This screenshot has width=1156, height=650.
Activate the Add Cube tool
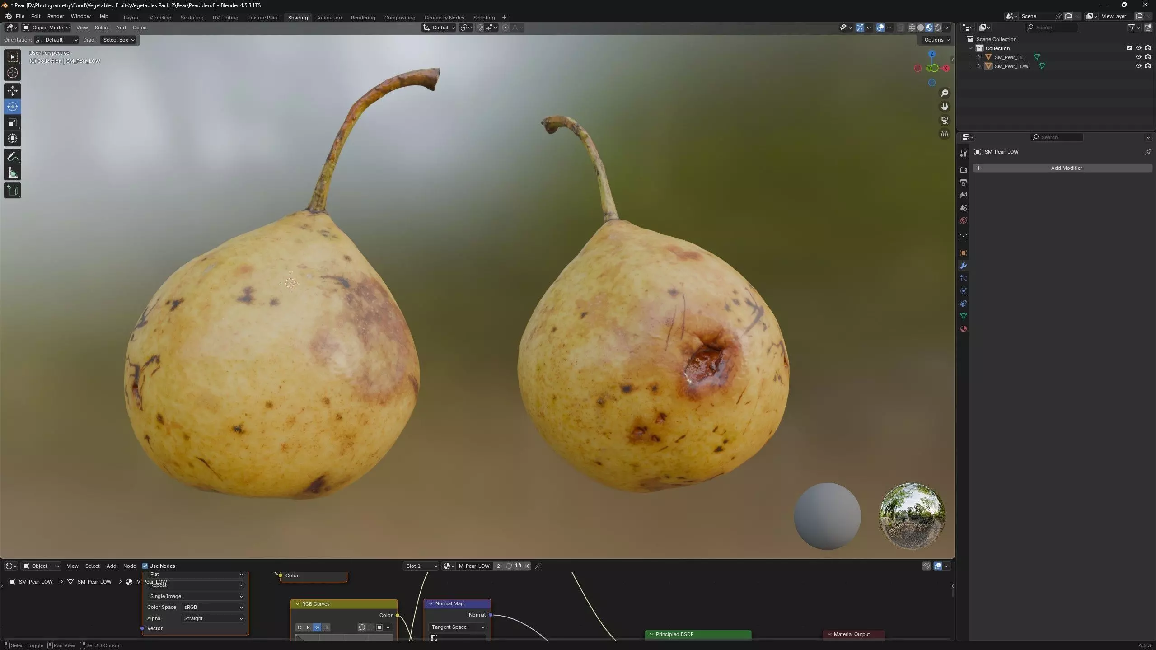pos(12,191)
